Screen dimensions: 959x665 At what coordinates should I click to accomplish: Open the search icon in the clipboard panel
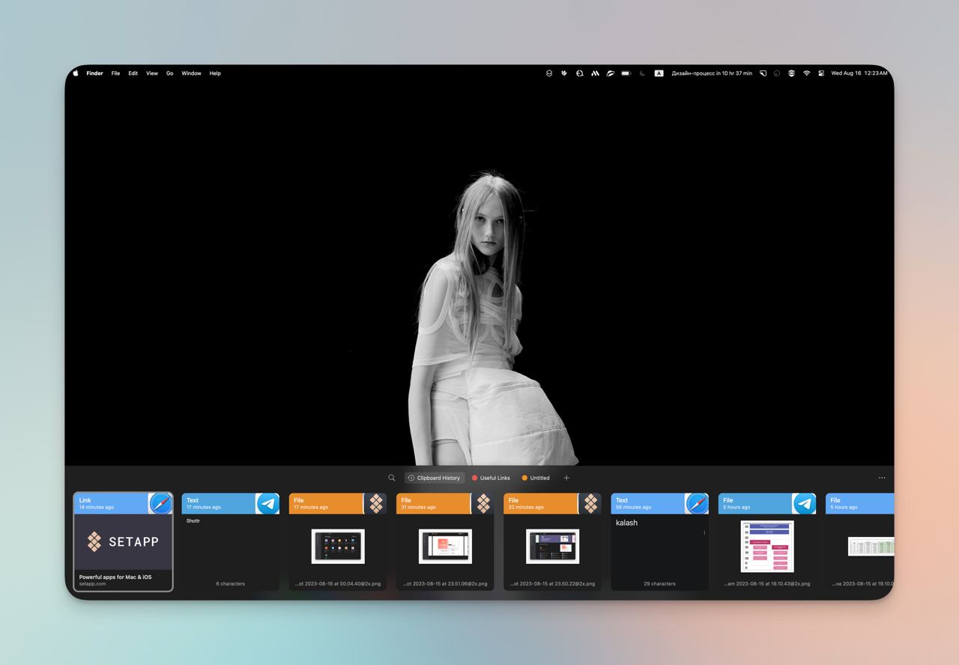tap(391, 478)
